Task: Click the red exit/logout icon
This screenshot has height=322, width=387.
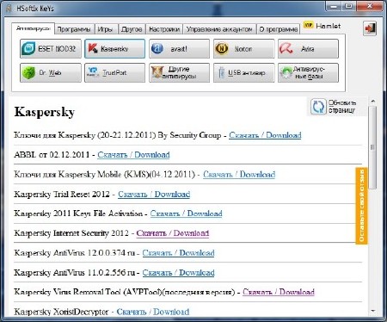Action: coord(370,28)
